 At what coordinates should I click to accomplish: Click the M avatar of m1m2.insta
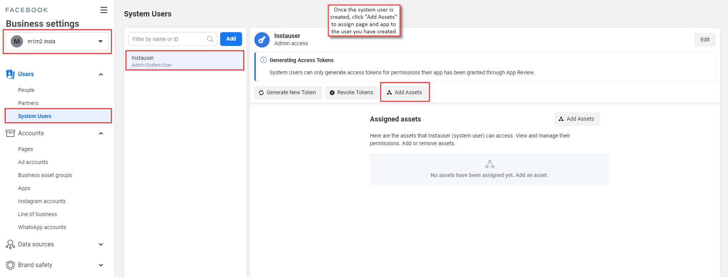point(17,41)
